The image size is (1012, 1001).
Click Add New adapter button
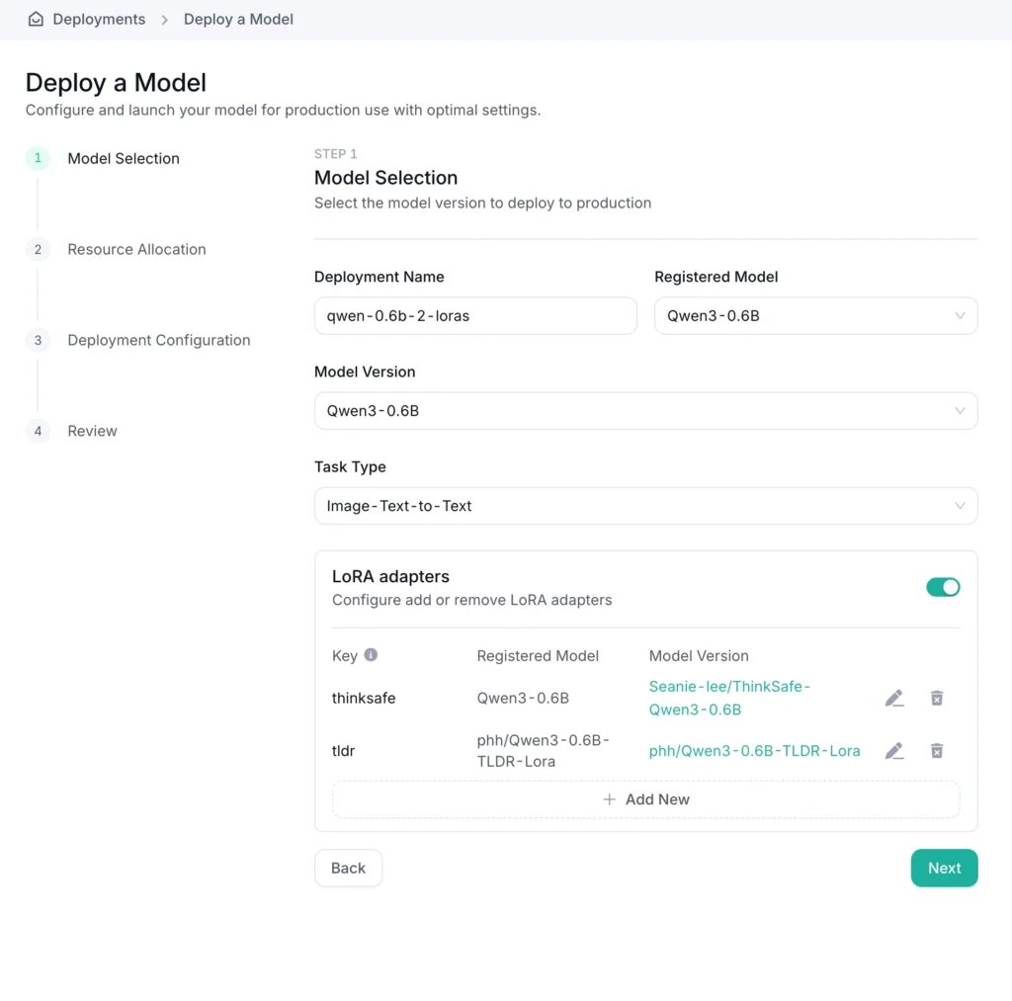click(645, 799)
